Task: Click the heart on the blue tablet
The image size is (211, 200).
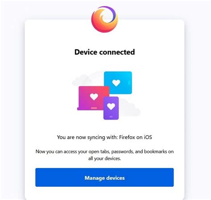Action: 116,83
